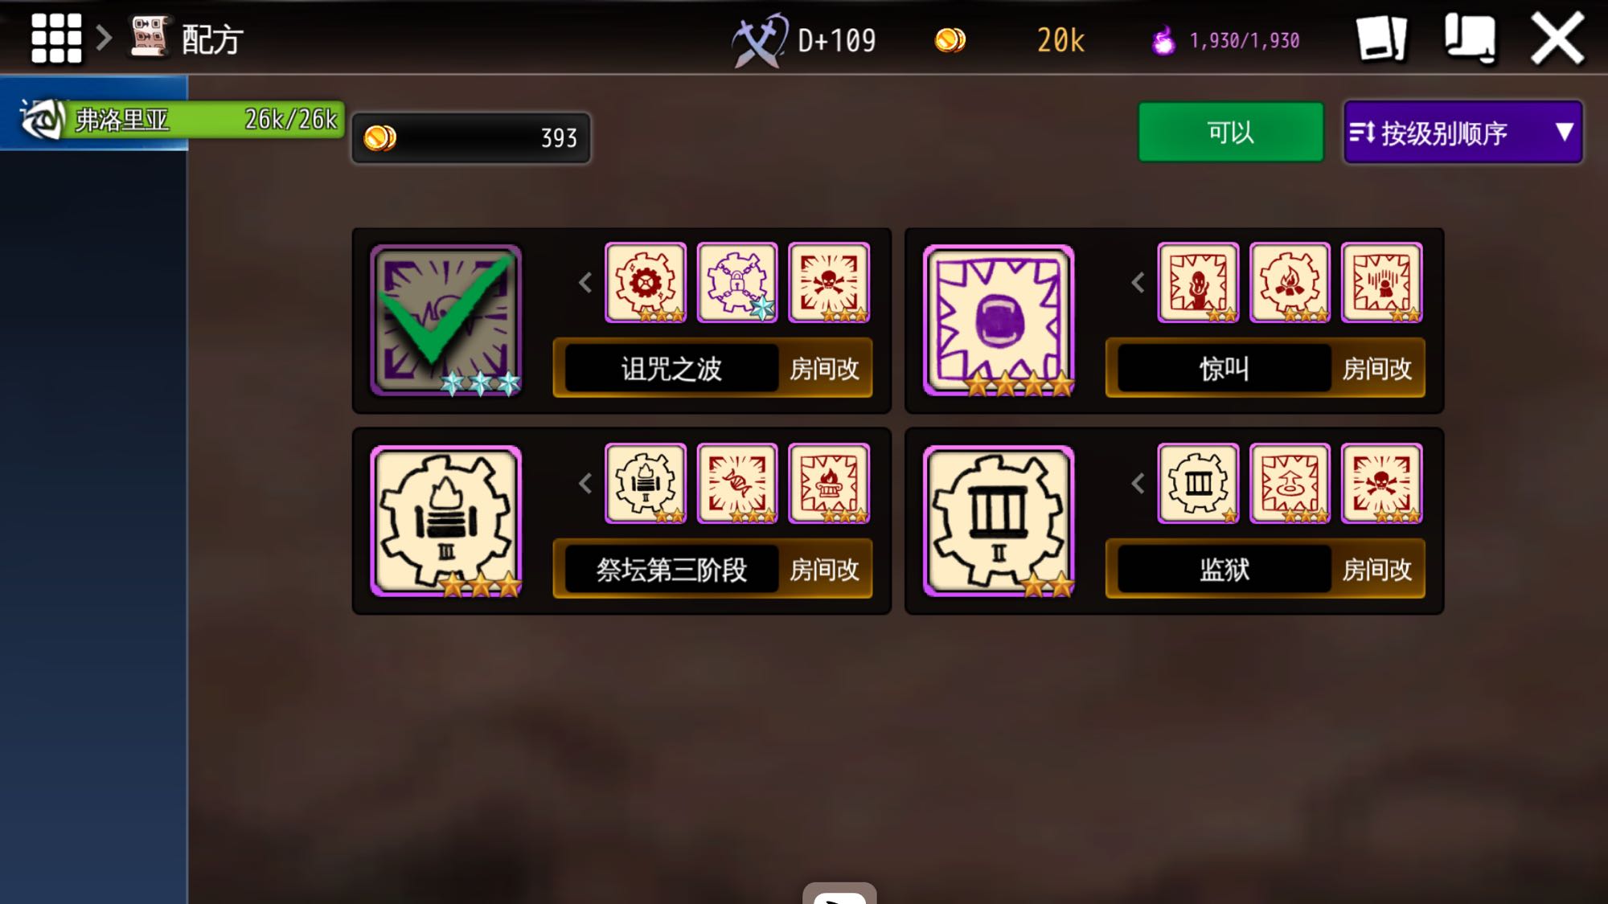Tap the purple flame energy icon

(1163, 40)
